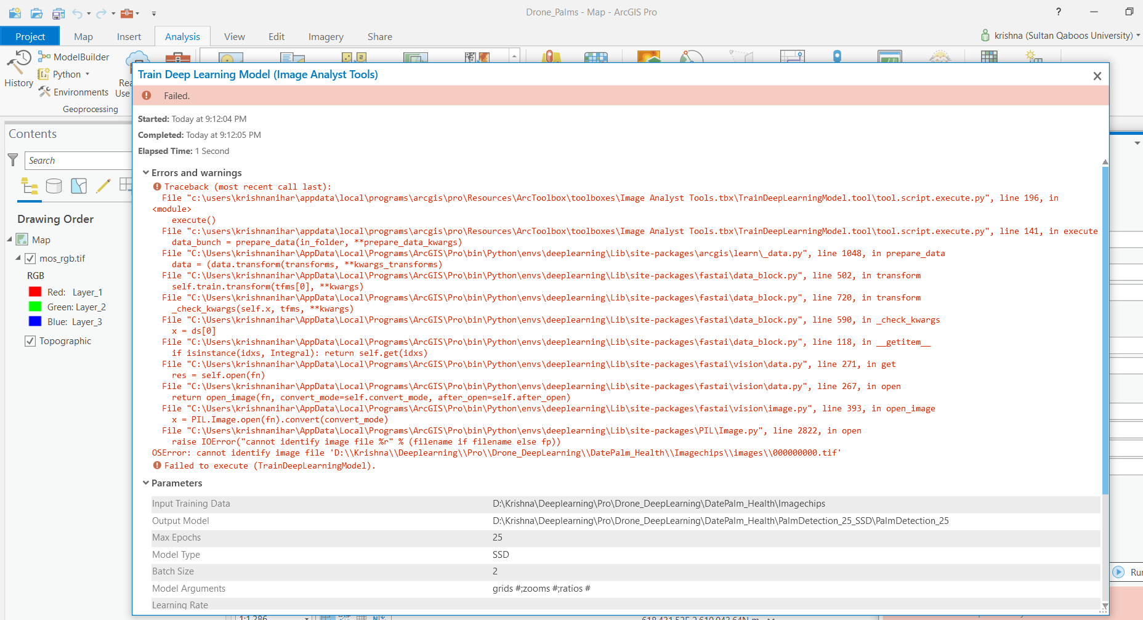
Task: Switch to the View ribbon tab
Action: [x=234, y=36]
